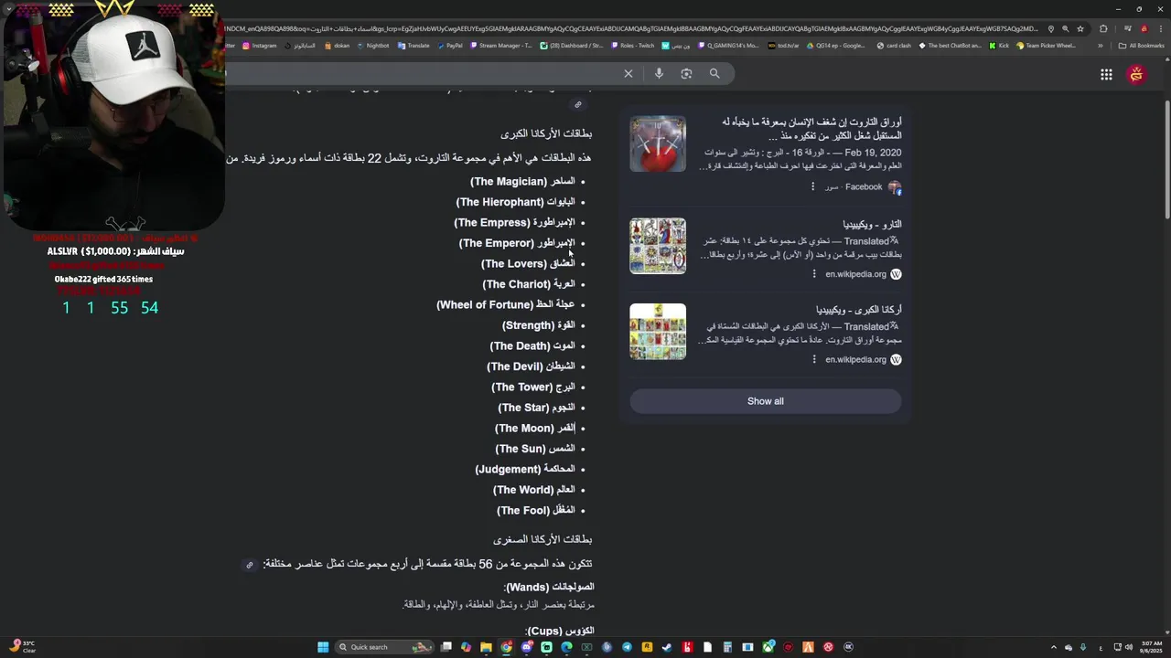Image resolution: width=1171 pixels, height=658 pixels.
Task: Open the Google apps grid
Action: (x=1106, y=75)
